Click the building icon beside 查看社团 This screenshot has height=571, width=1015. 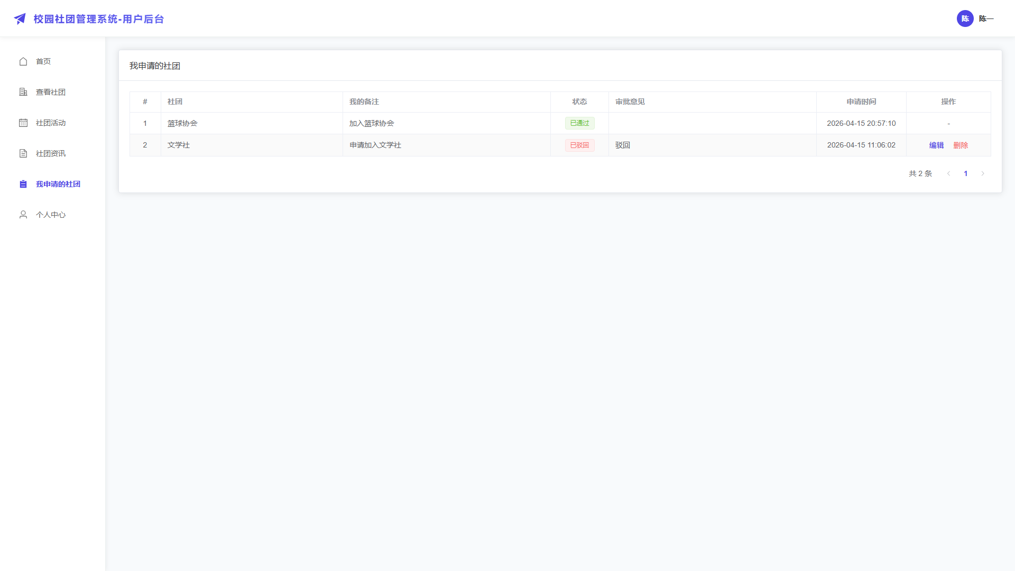tap(23, 92)
